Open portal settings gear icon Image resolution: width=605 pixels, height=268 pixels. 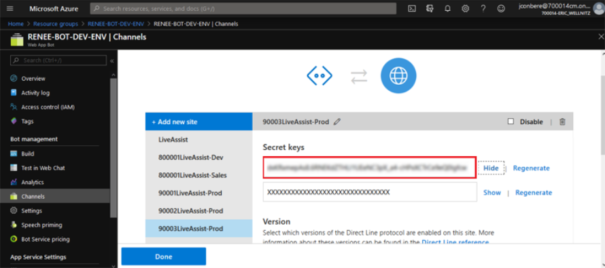point(466,8)
